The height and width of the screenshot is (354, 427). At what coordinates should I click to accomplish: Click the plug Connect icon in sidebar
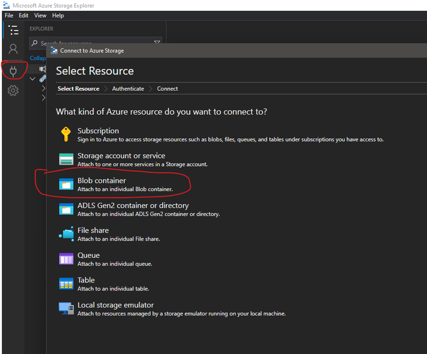click(x=13, y=72)
